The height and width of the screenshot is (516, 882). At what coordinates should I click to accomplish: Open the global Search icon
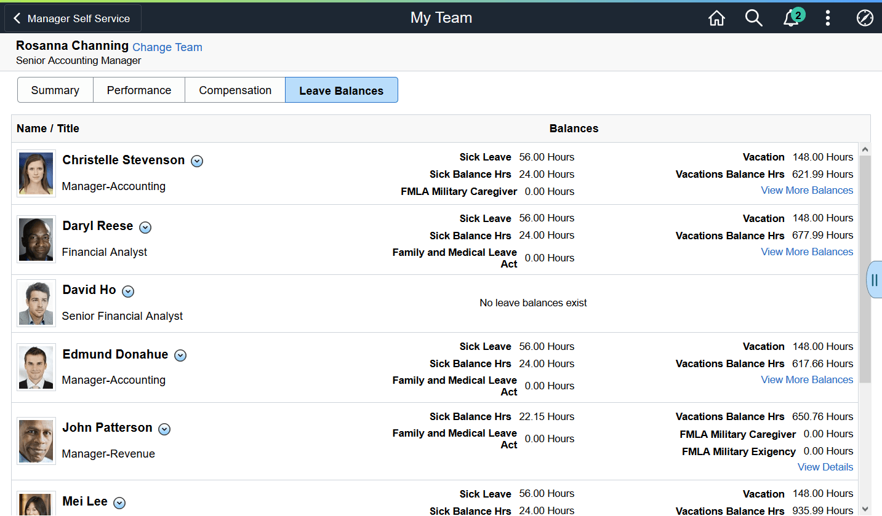754,18
